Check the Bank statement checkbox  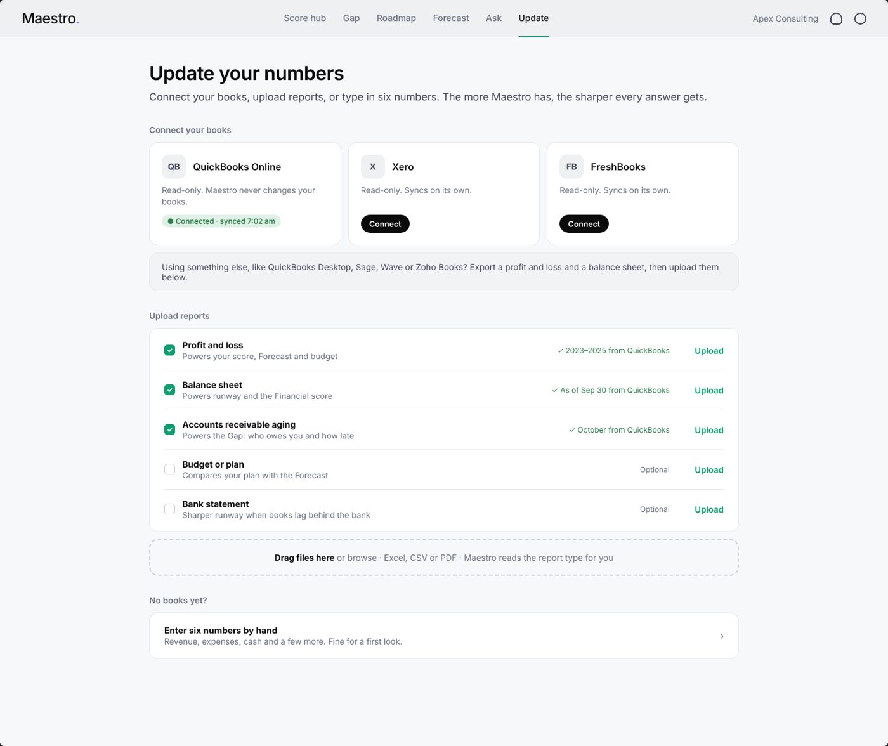click(x=169, y=509)
